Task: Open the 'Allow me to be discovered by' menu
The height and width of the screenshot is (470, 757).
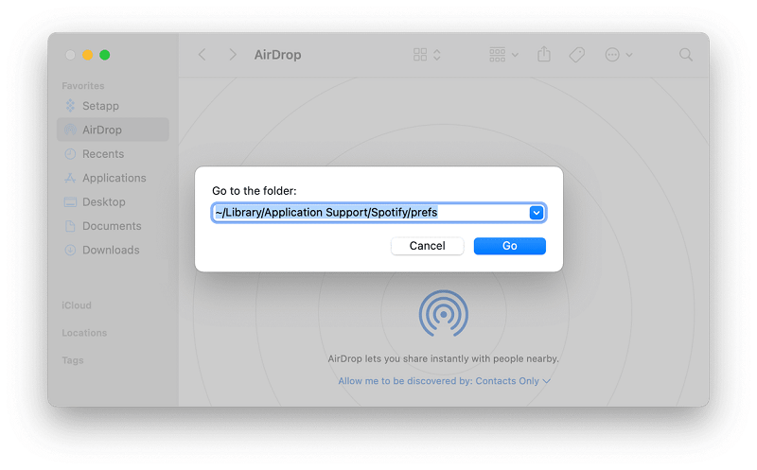Action: click(x=444, y=381)
